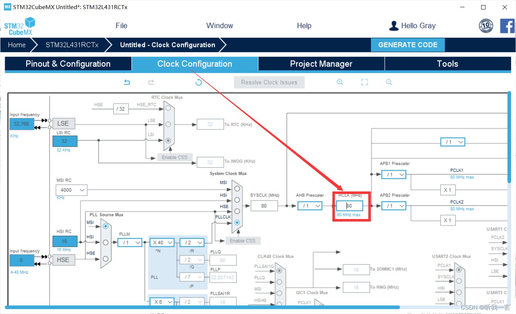
Task: Click the user account avatar icon
Action: (x=394, y=26)
